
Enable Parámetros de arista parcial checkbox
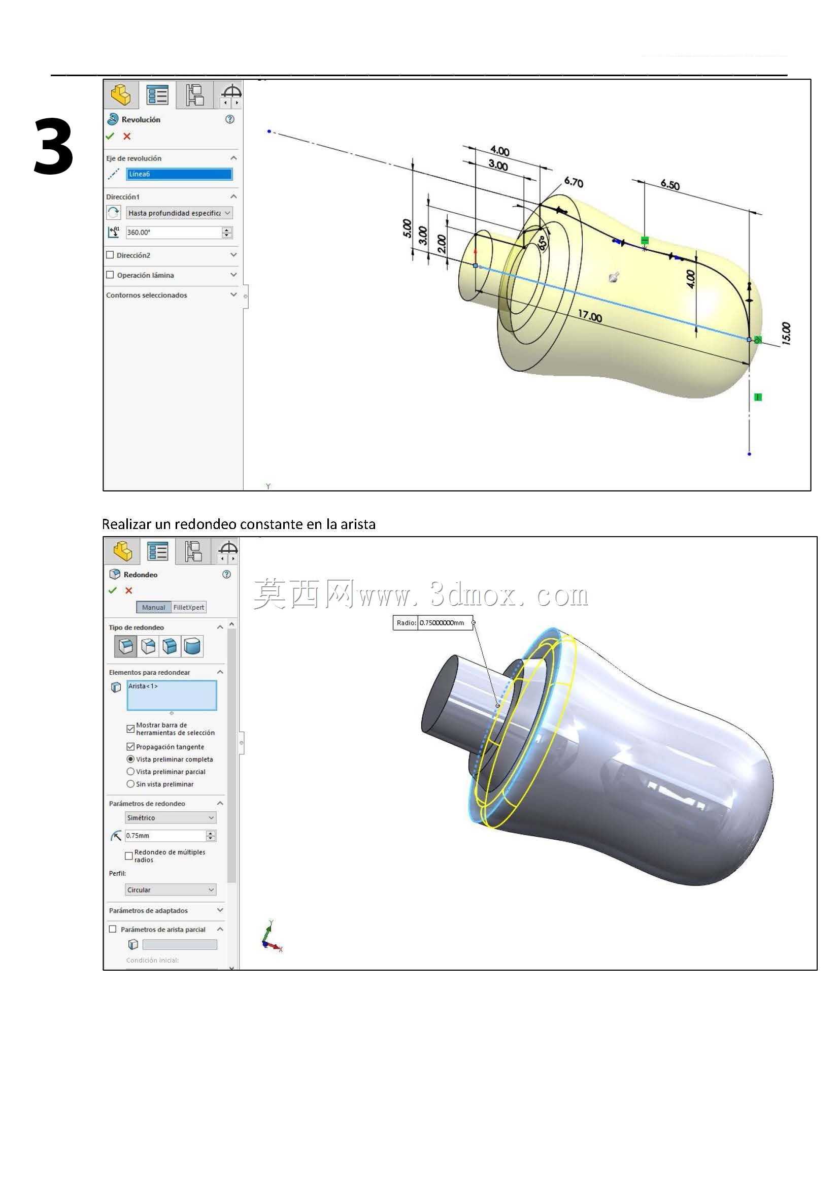113,929
